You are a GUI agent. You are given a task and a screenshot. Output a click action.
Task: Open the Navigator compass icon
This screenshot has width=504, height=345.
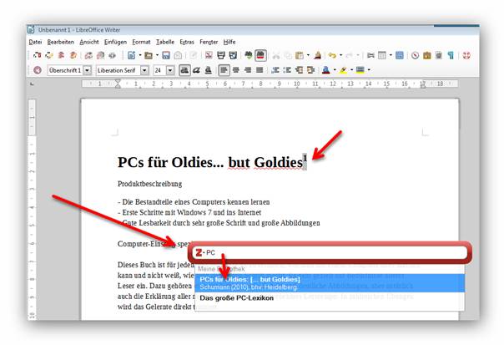(x=416, y=55)
